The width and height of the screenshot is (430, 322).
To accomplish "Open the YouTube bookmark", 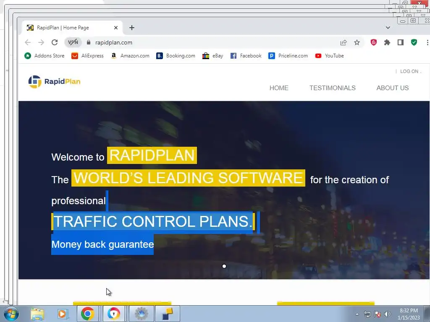I will click(x=329, y=56).
